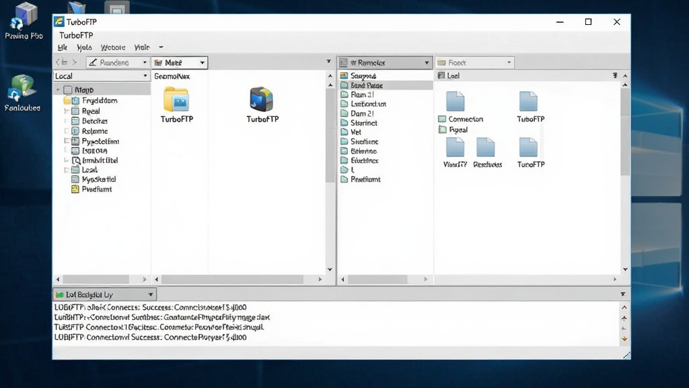Open the Local combo box
Viewport: 689px width, 388px height.
(101, 75)
